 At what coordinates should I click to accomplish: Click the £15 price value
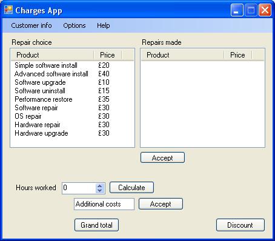pos(104,91)
